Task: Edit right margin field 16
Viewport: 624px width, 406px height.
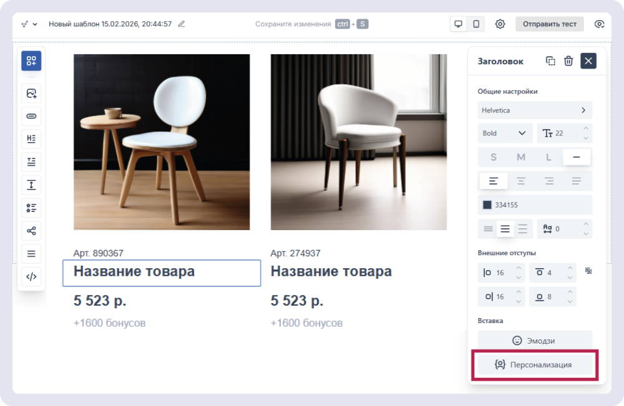Action: pyautogui.click(x=501, y=297)
